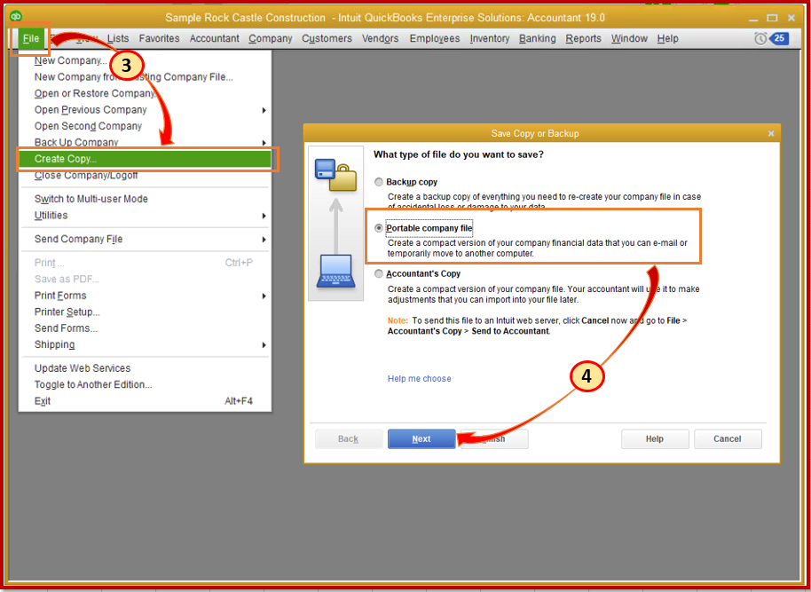The height and width of the screenshot is (592, 811).
Task: Open the Accountant menu
Action: pos(214,39)
